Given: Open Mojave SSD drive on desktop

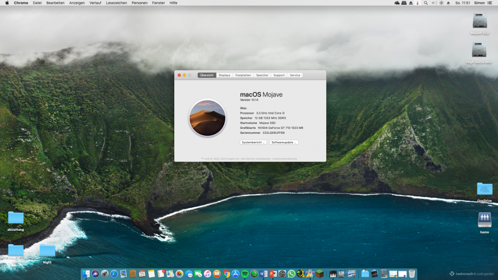Looking at the screenshot, I should coord(480,21).
